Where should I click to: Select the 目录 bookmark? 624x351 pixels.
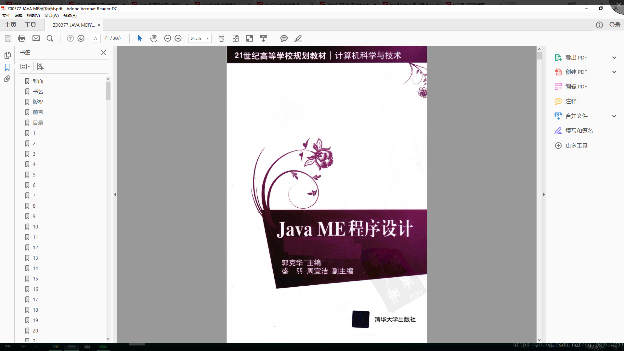coord(38,123)
